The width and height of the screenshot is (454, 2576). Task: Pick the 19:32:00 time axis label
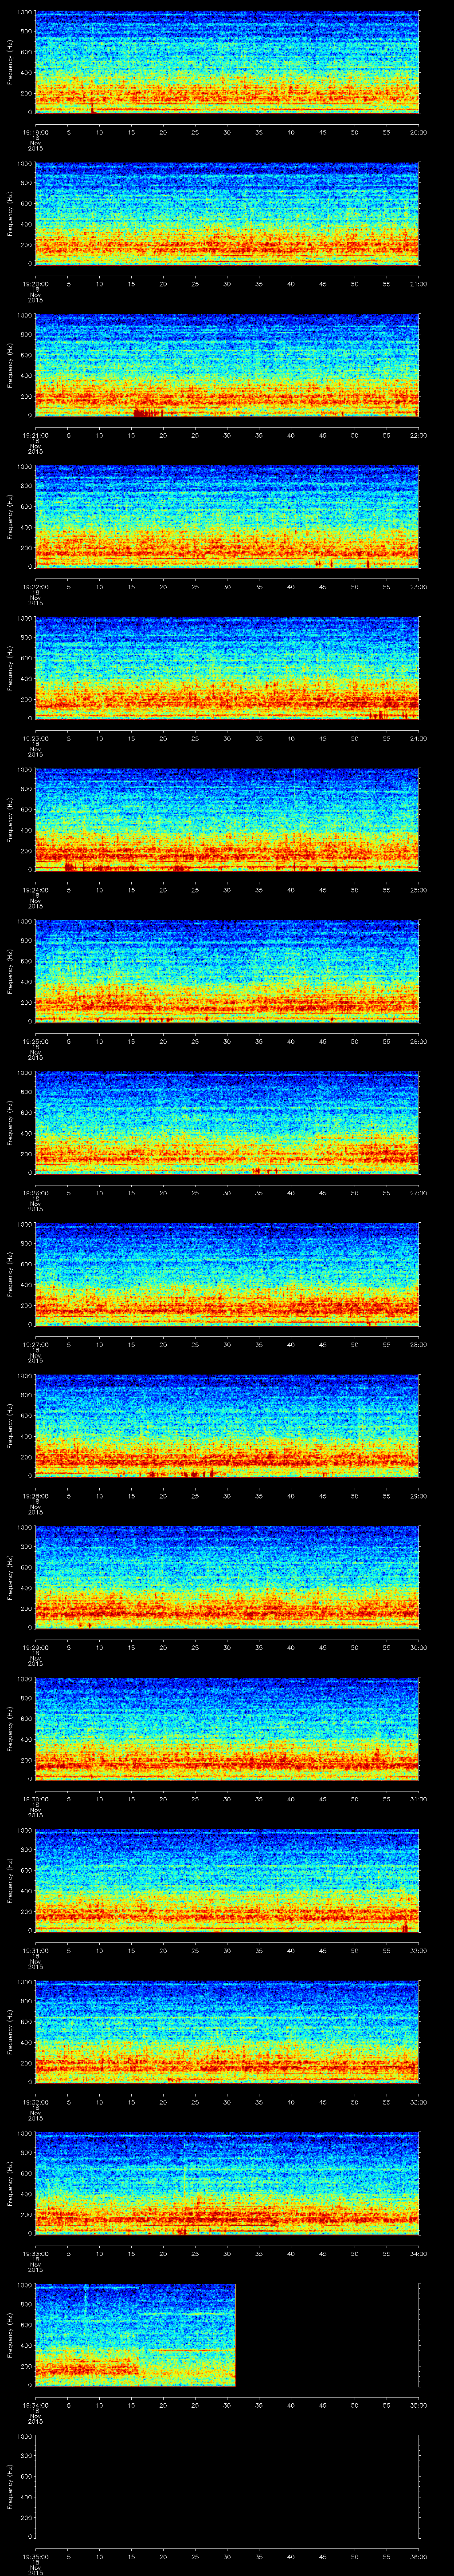coord(35,2102)
